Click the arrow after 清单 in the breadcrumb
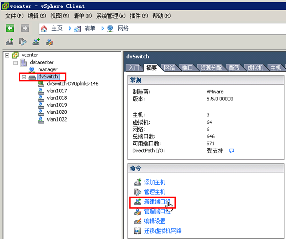Viewport: 286px width, 239px height. [103, 28]
